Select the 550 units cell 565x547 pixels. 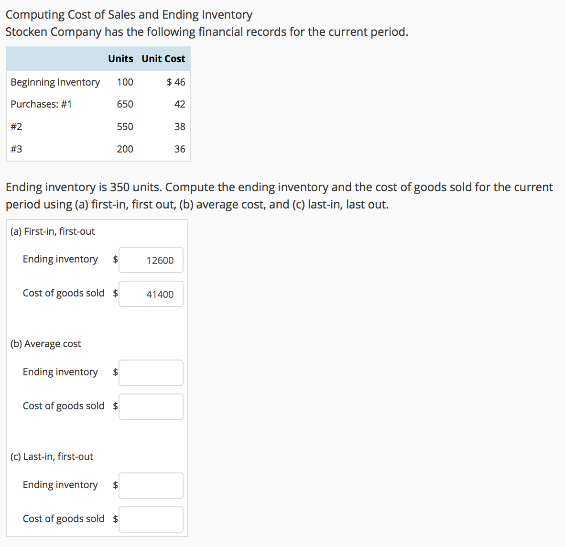(125, 127)
